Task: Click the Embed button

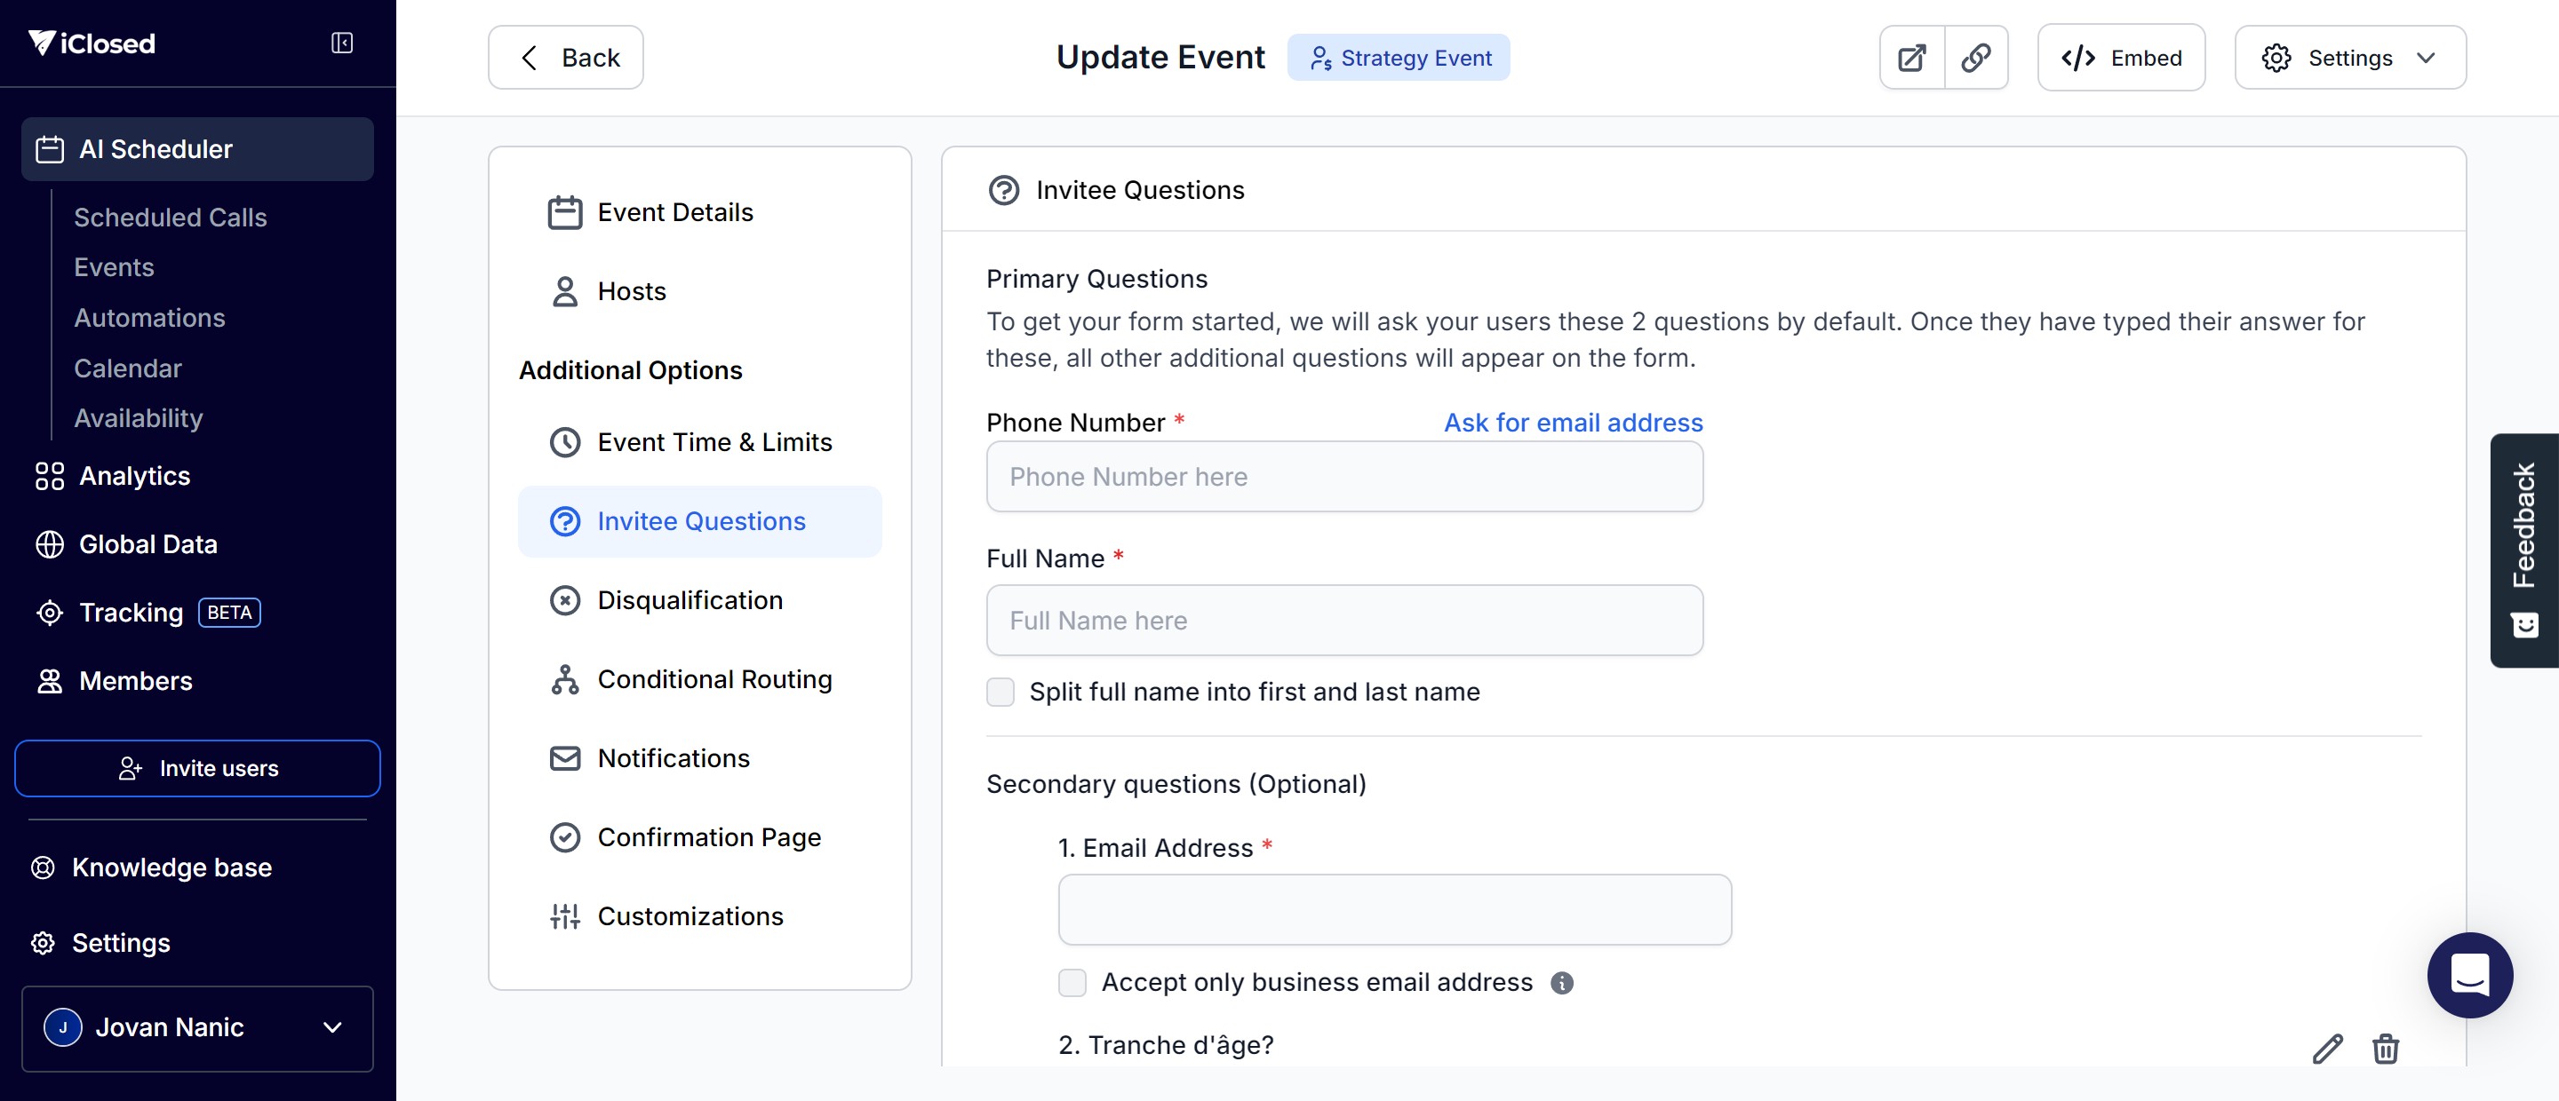Action: point(2121,58)
